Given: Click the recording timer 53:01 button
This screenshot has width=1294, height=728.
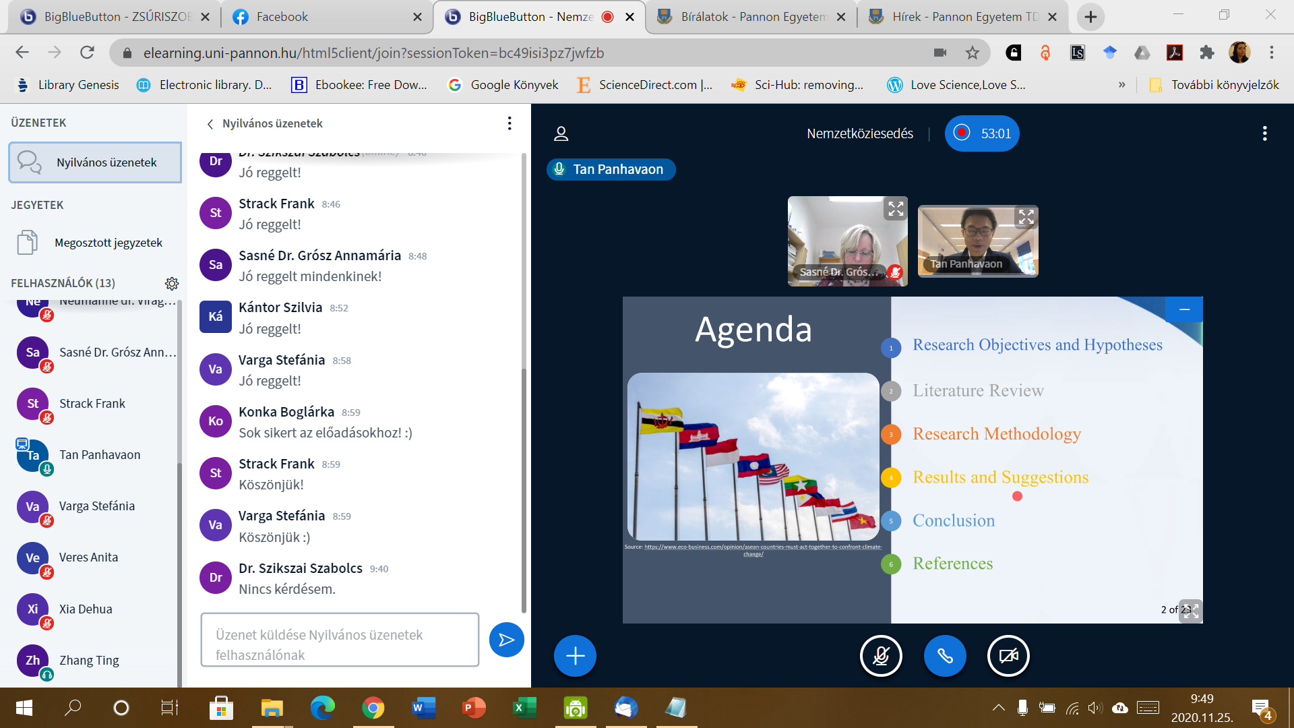Looking at the screenshot, I should pos(982,133).
